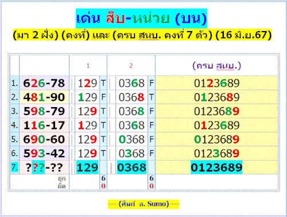
Task: Select the 481-90 cell in row 2
Action: coord(44,97)
